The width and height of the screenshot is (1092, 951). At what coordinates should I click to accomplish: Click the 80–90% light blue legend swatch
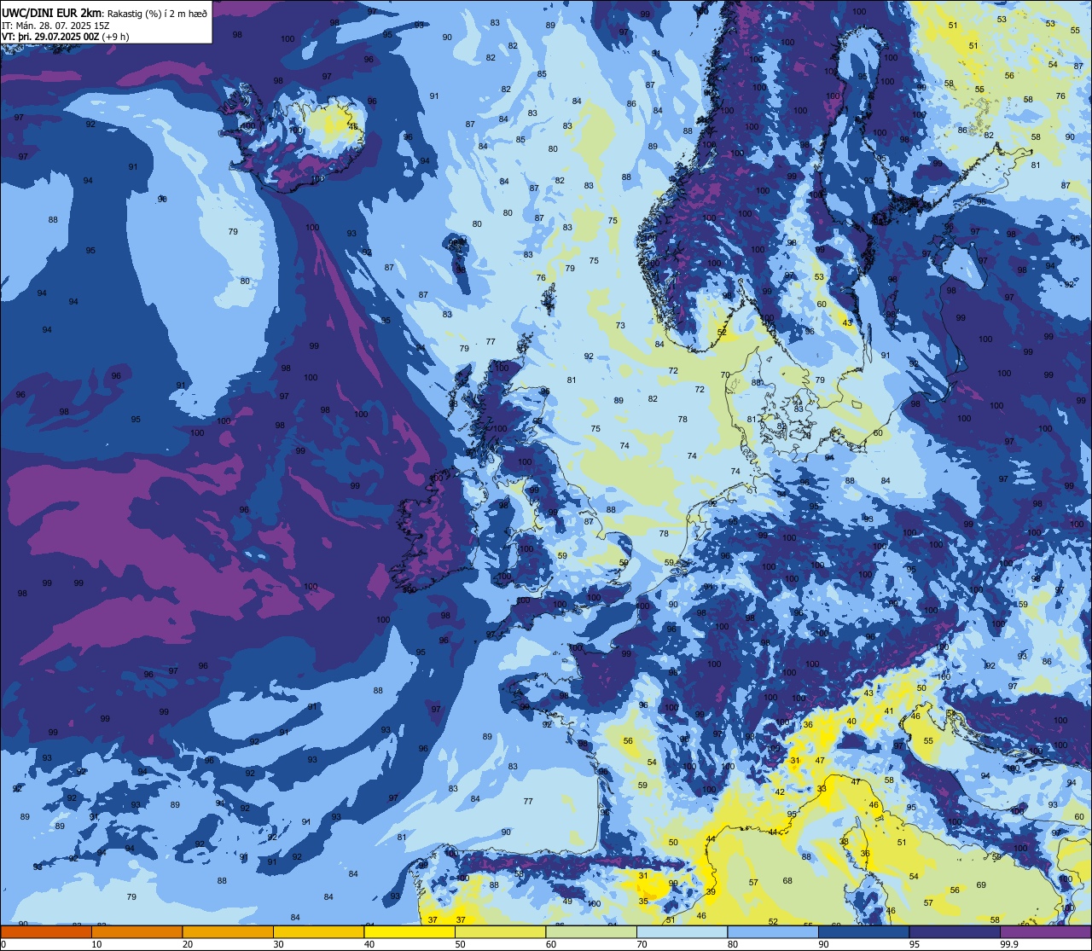[773, 931]
